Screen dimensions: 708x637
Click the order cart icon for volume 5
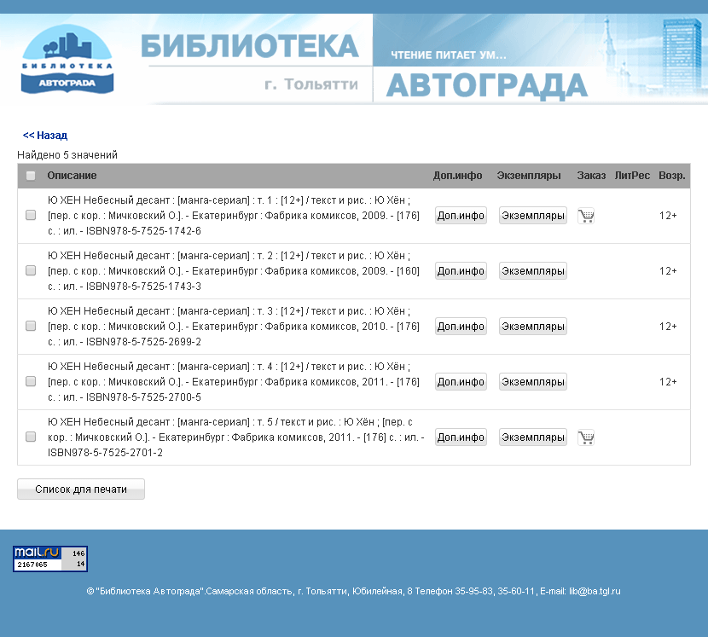coord(586,437)
